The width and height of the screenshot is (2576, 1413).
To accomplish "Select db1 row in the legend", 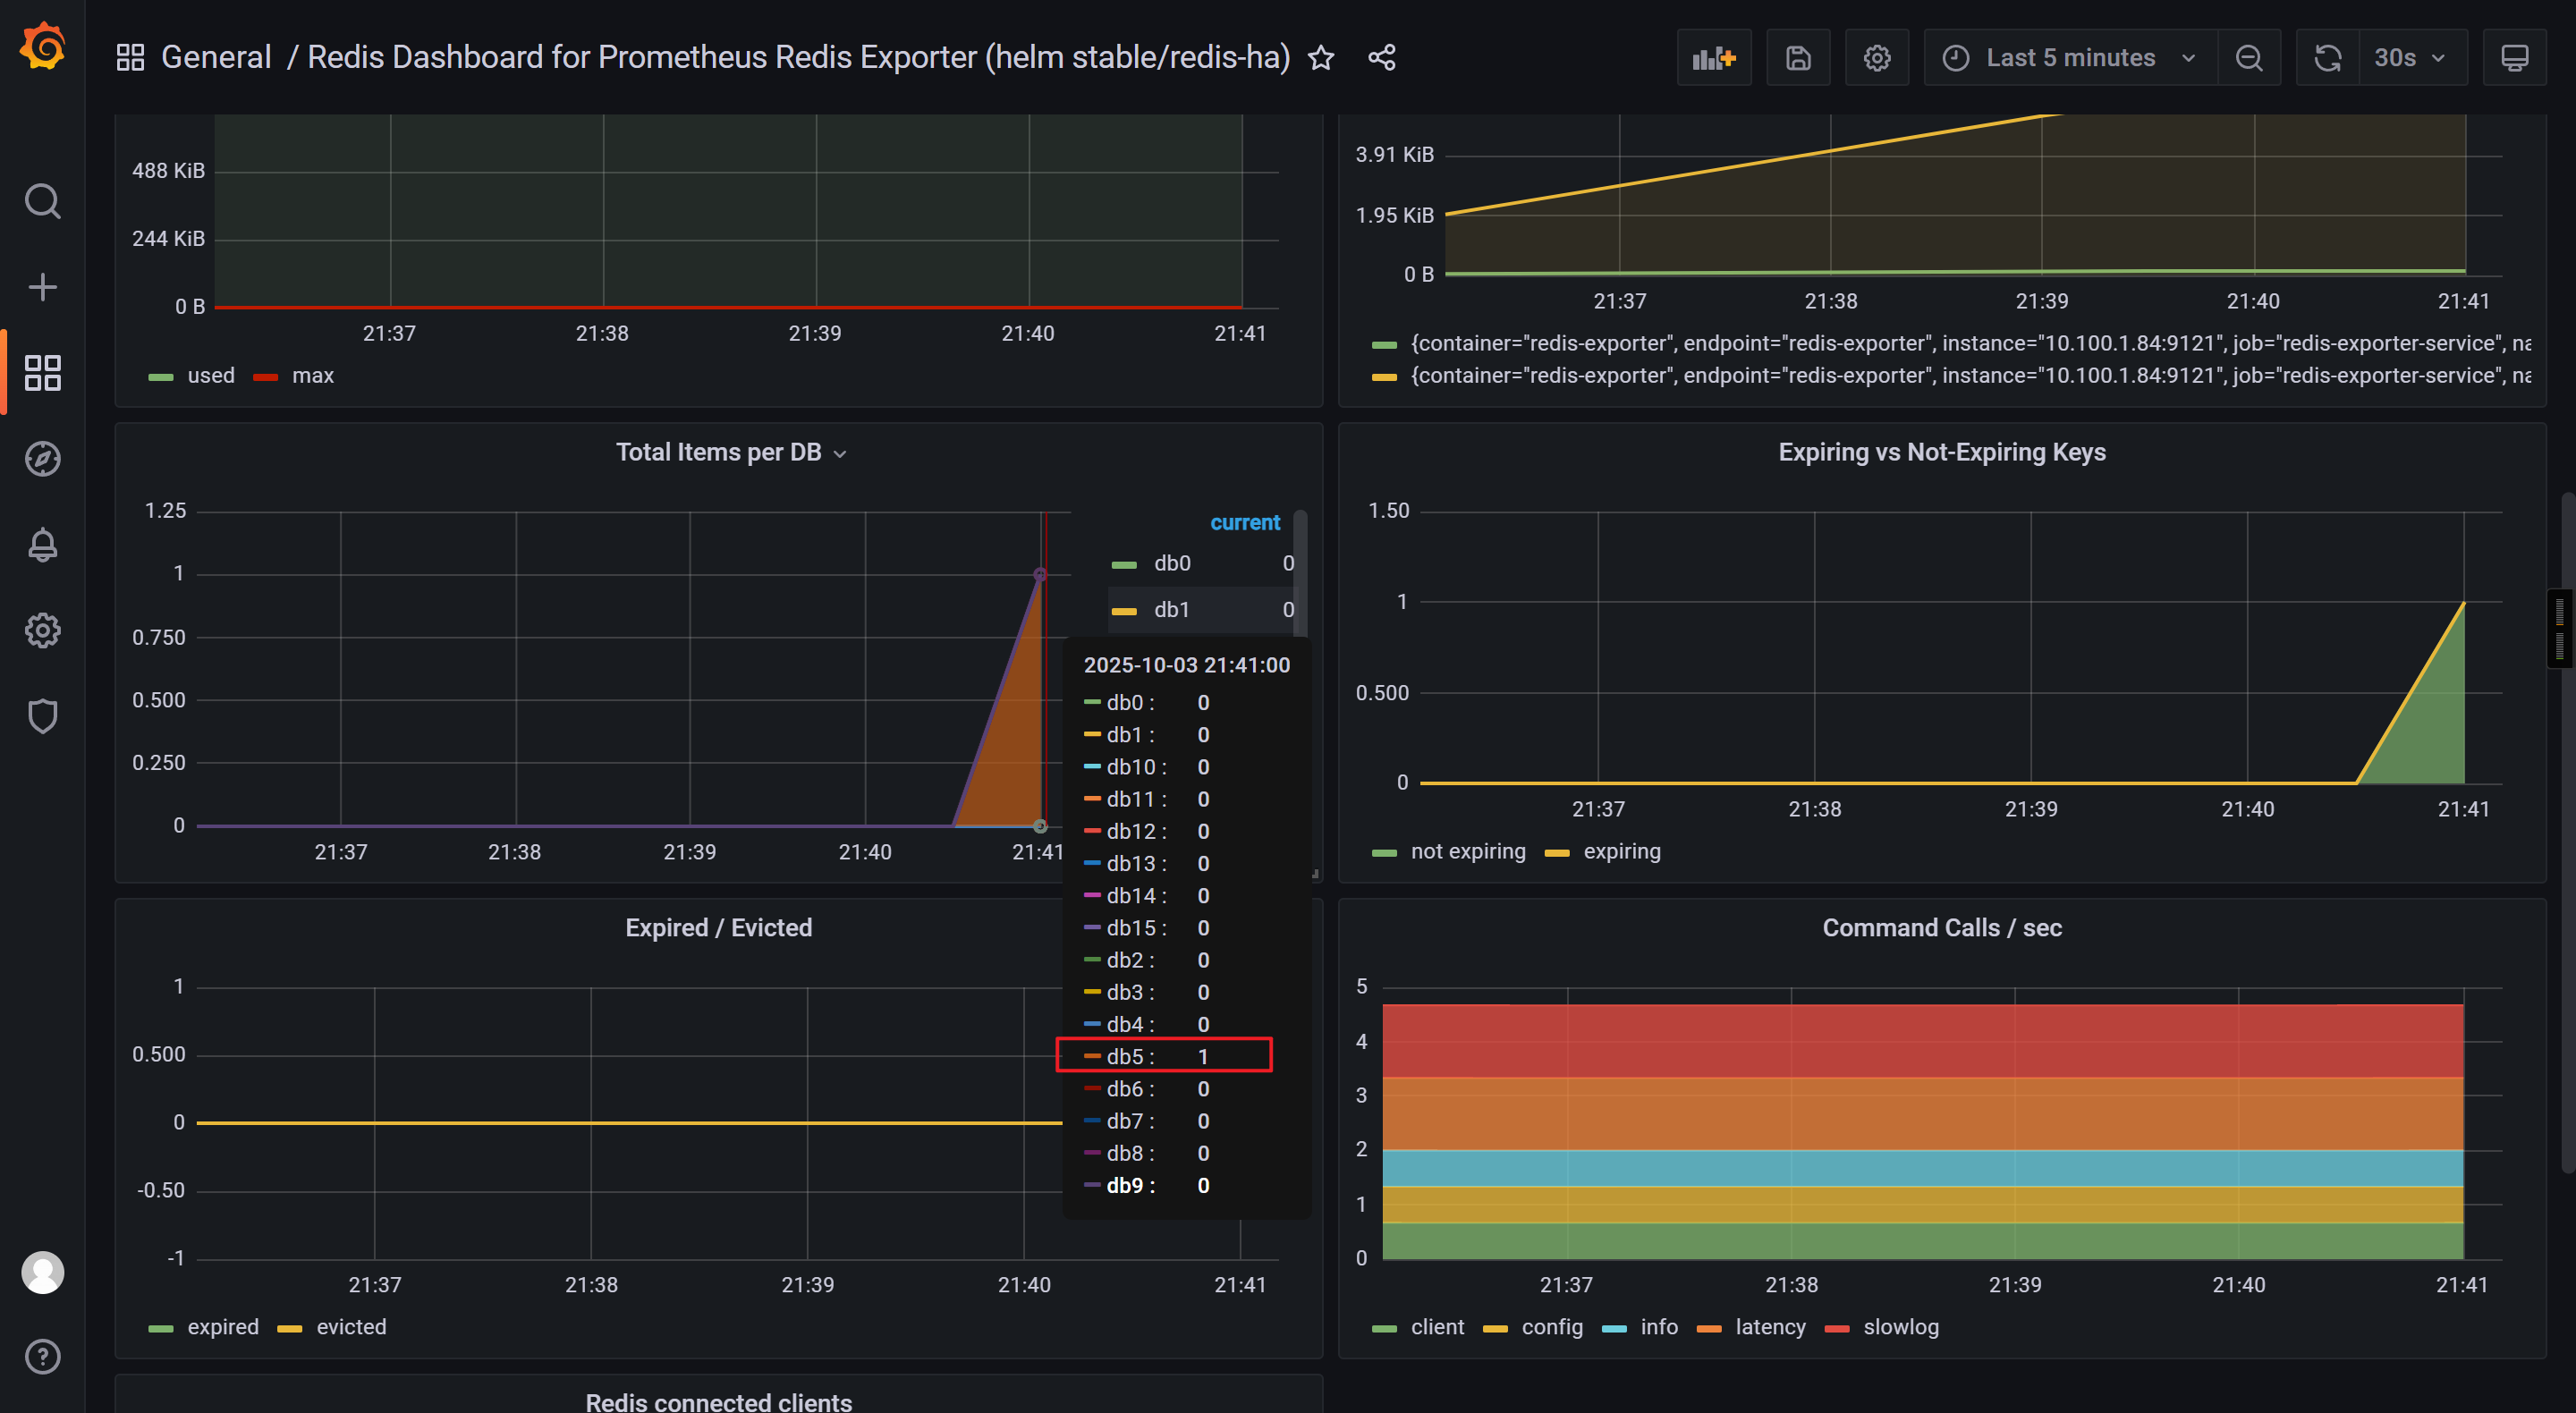I will pos(1171,610).
